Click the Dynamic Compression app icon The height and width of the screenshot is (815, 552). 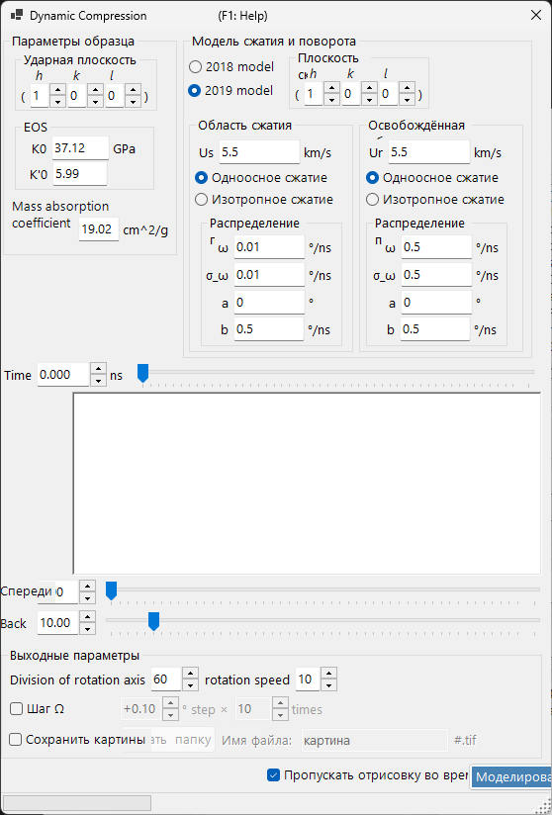(17, 16)
